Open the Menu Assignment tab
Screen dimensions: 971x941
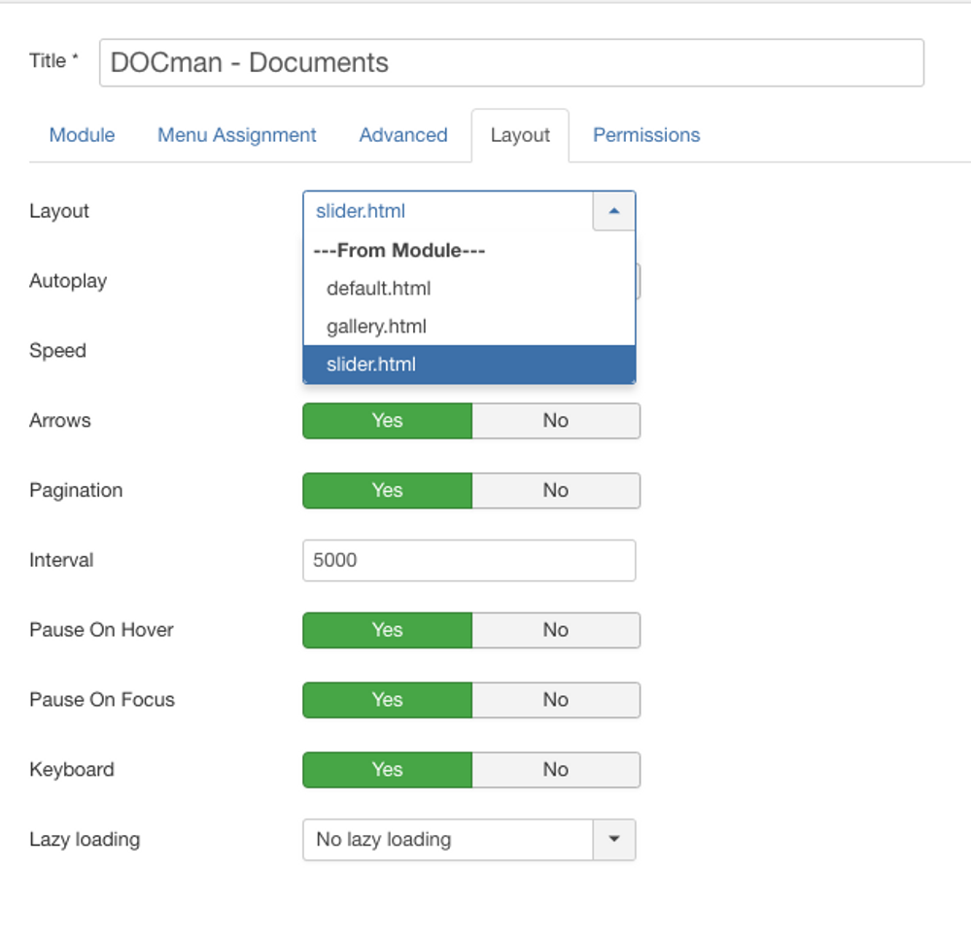[236, 135]
